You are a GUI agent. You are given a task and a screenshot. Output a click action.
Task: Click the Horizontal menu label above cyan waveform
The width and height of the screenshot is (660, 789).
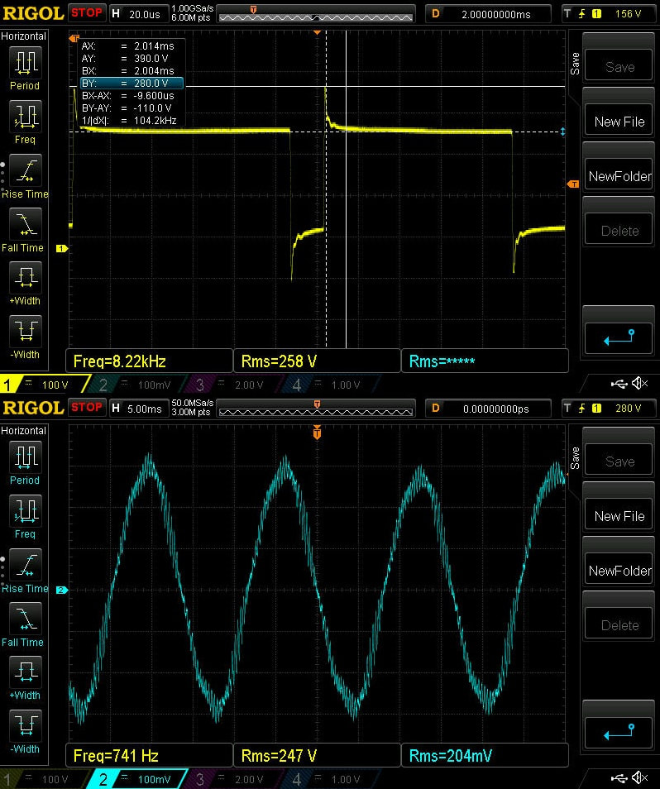tap(24, 431)
